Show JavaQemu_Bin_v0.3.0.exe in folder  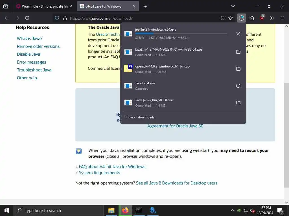pyautogui.click(x=238, y=102)
